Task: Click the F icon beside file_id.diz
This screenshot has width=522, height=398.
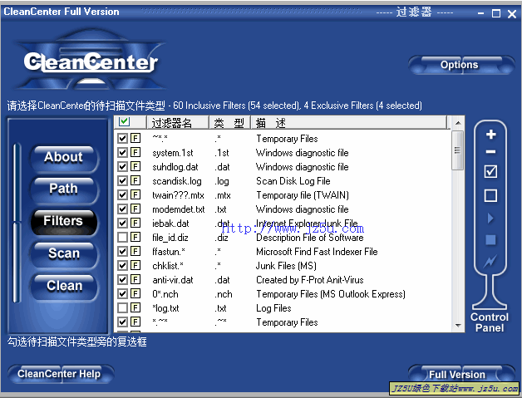Action: (135, 238)
